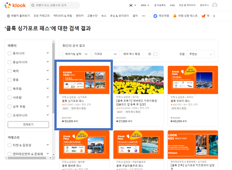Check the 동남아시아 checkbox

pos(10,62)
